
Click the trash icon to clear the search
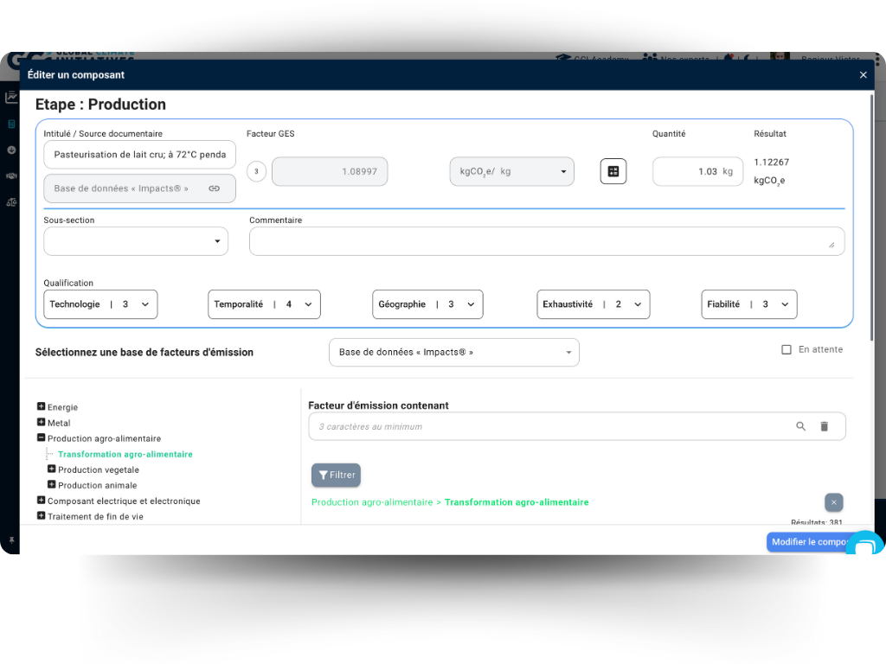[824, 426]
